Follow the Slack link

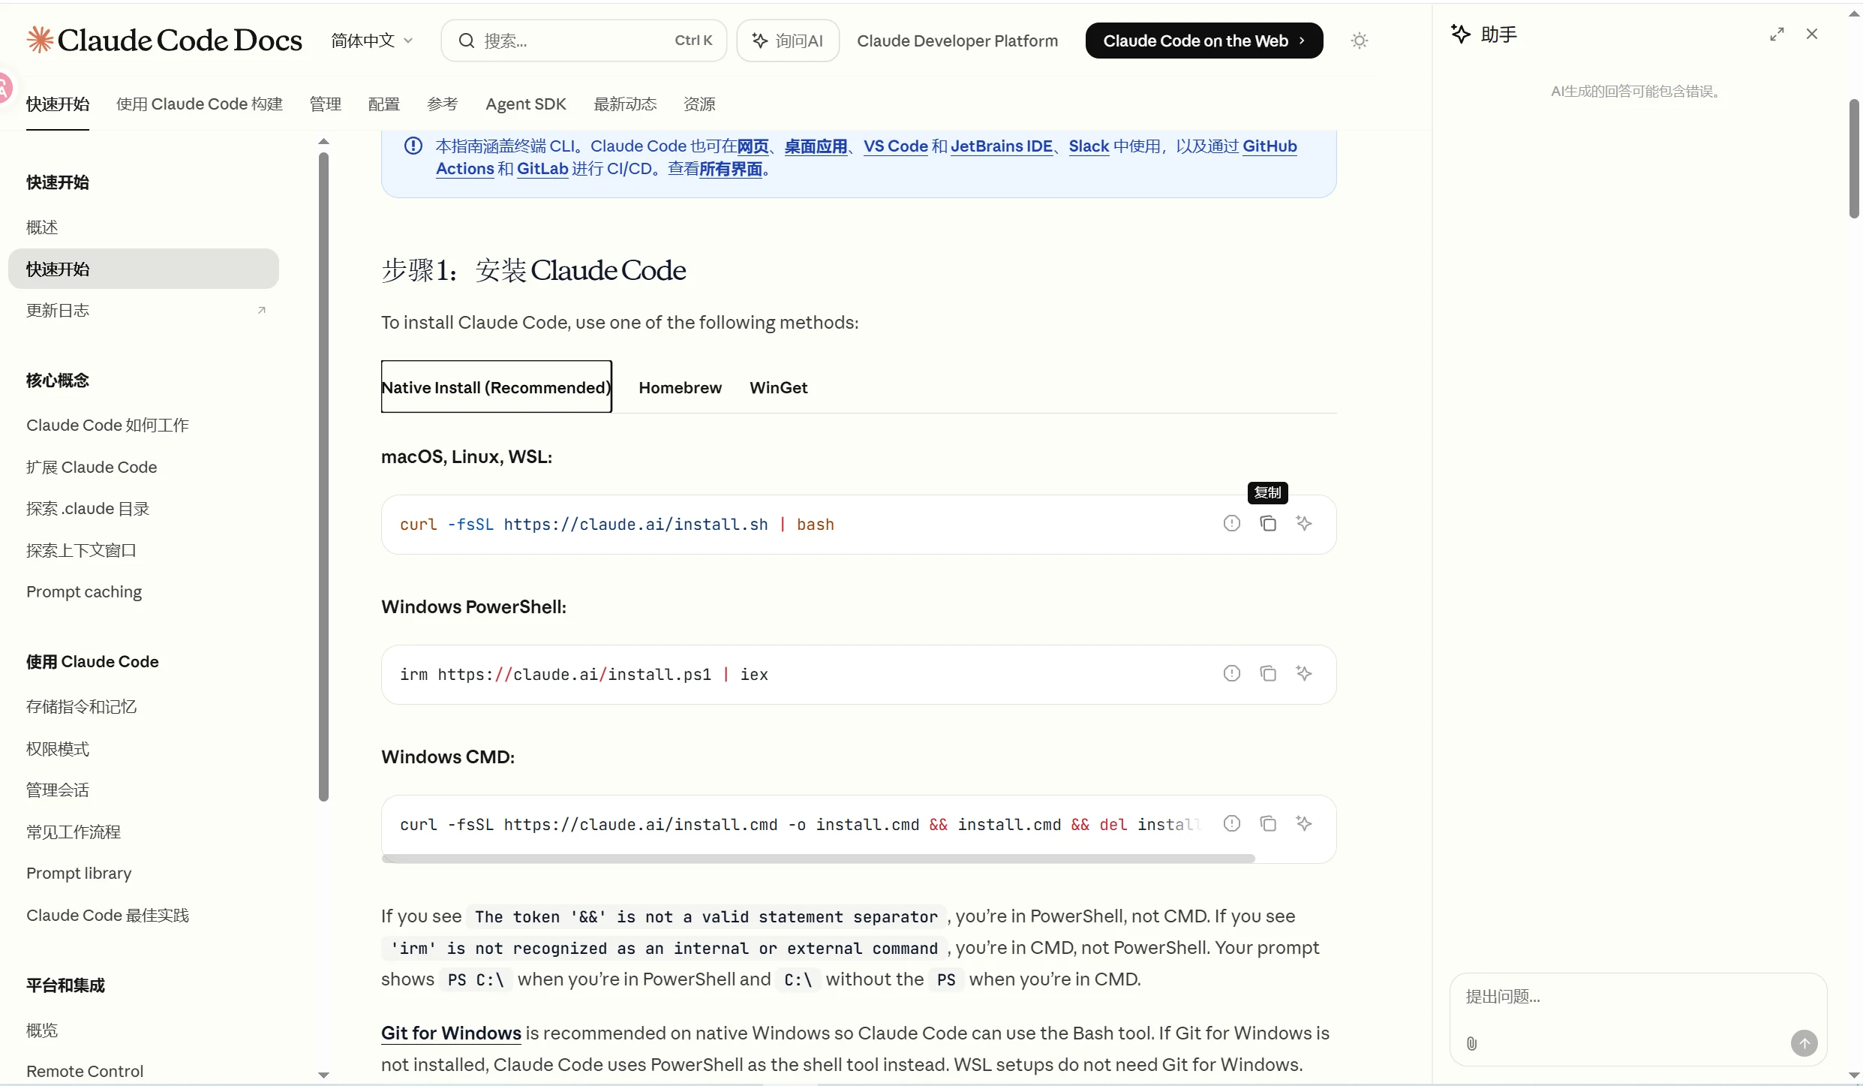[1089, 146]
